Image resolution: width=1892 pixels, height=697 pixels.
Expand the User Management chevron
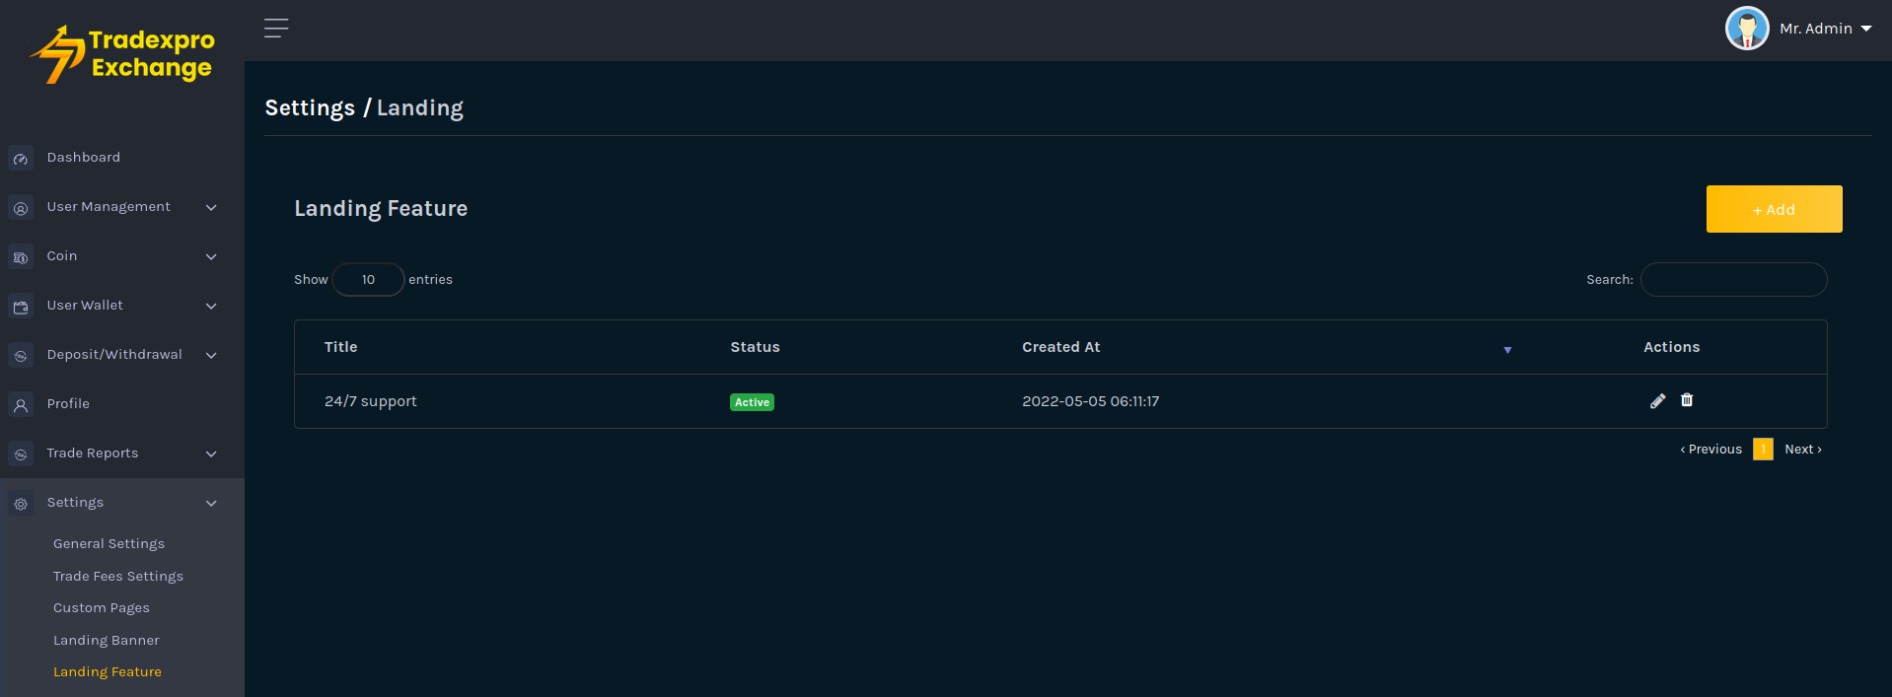pyautogui.click(x=211, y=207)
